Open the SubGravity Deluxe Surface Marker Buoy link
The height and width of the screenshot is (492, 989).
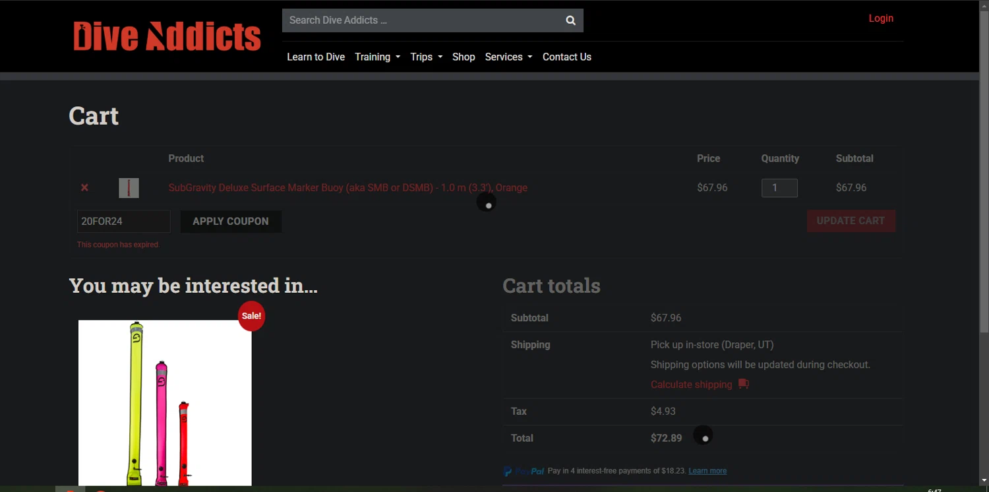tap(347, 188)
